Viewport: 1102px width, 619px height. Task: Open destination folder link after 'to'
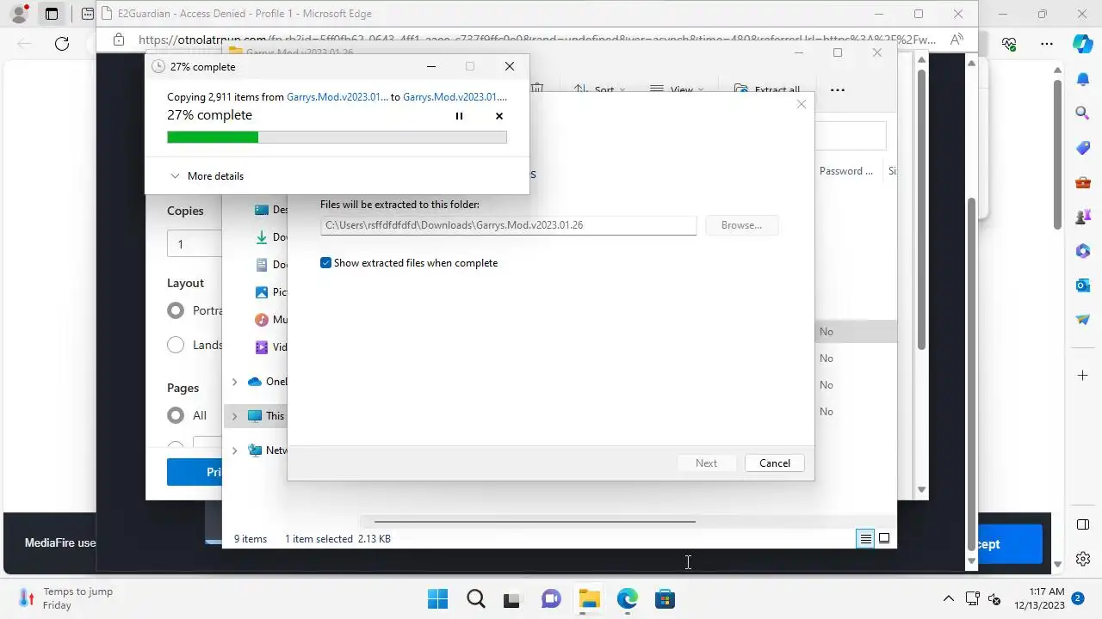[455, 97]
